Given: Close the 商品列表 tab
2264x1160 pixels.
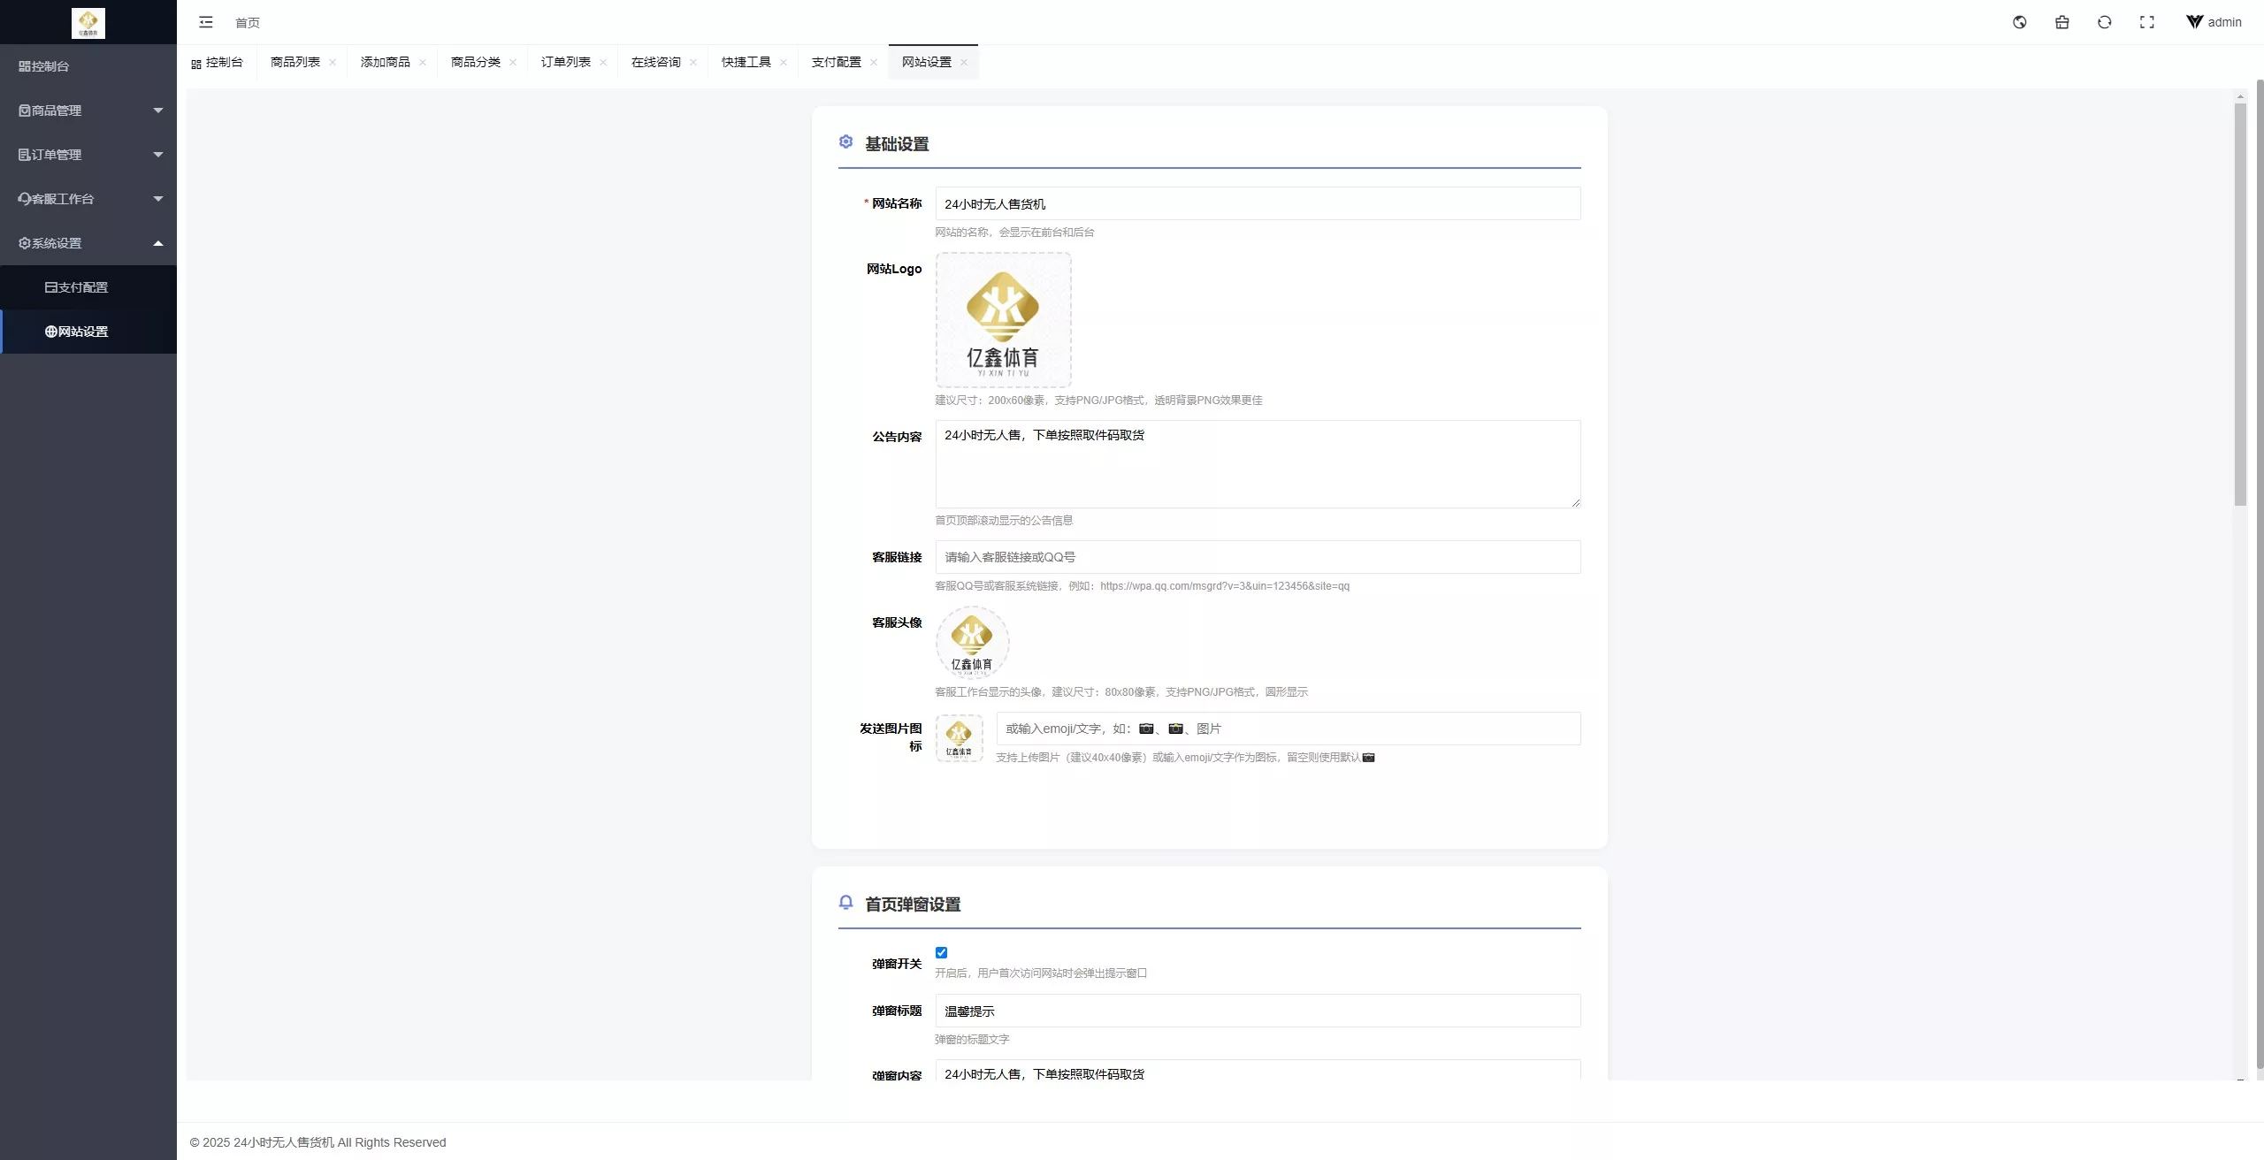Looking at the screenshot, I should (333, 62).
